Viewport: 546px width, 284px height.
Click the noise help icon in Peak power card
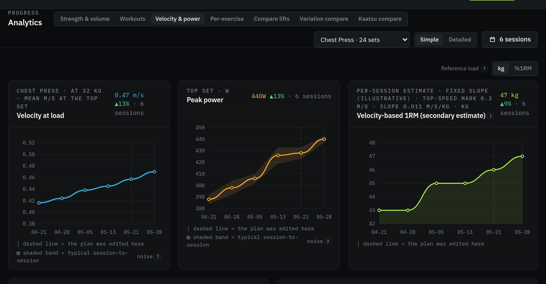click(x=328, y=241)
